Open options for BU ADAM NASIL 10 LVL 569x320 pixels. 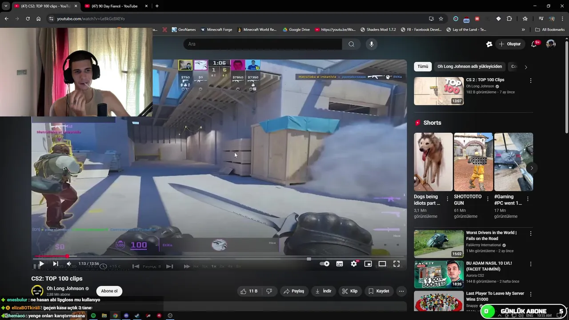[530, 264]
